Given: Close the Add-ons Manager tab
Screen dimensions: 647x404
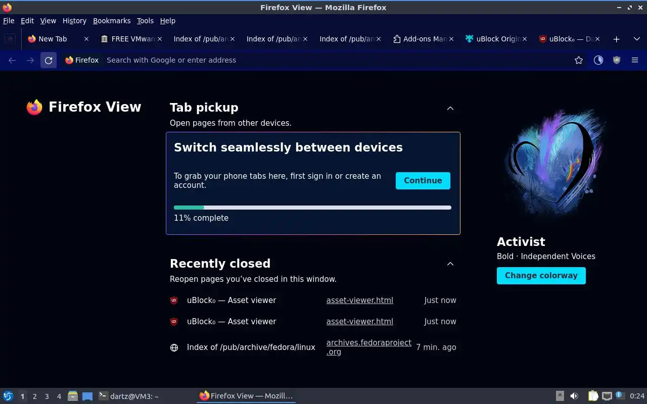Looking at the screenshot, I should pyautogui.click(x=451, y=39).
